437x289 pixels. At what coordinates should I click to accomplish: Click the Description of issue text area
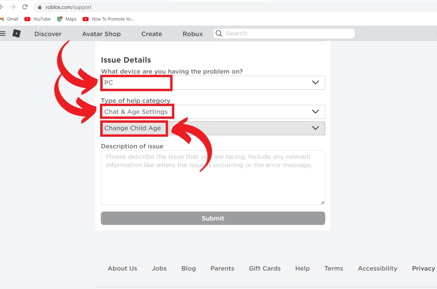[213, 178]
